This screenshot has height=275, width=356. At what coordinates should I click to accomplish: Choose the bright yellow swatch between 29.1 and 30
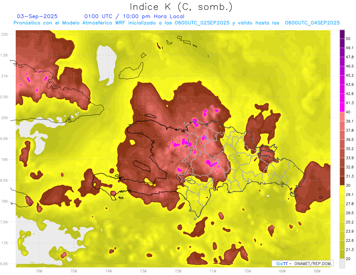[x=342, y=190]
